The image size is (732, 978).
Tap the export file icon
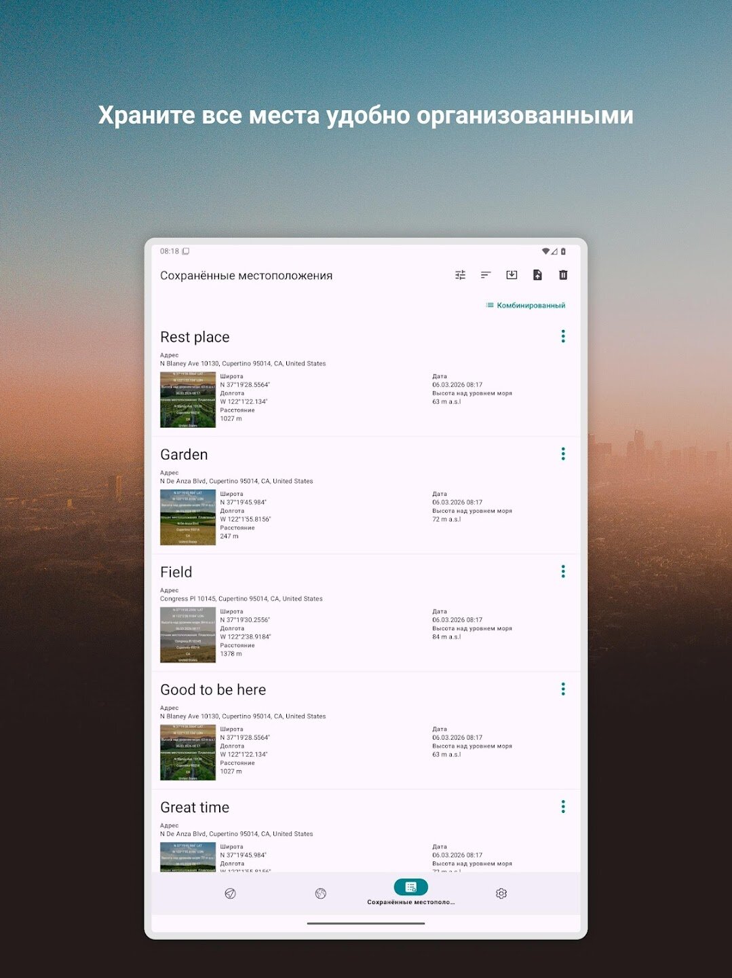537,275
